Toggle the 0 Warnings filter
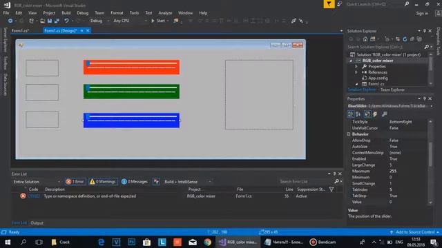The width and height of the screenshot is (442, 248). [103, 182]
